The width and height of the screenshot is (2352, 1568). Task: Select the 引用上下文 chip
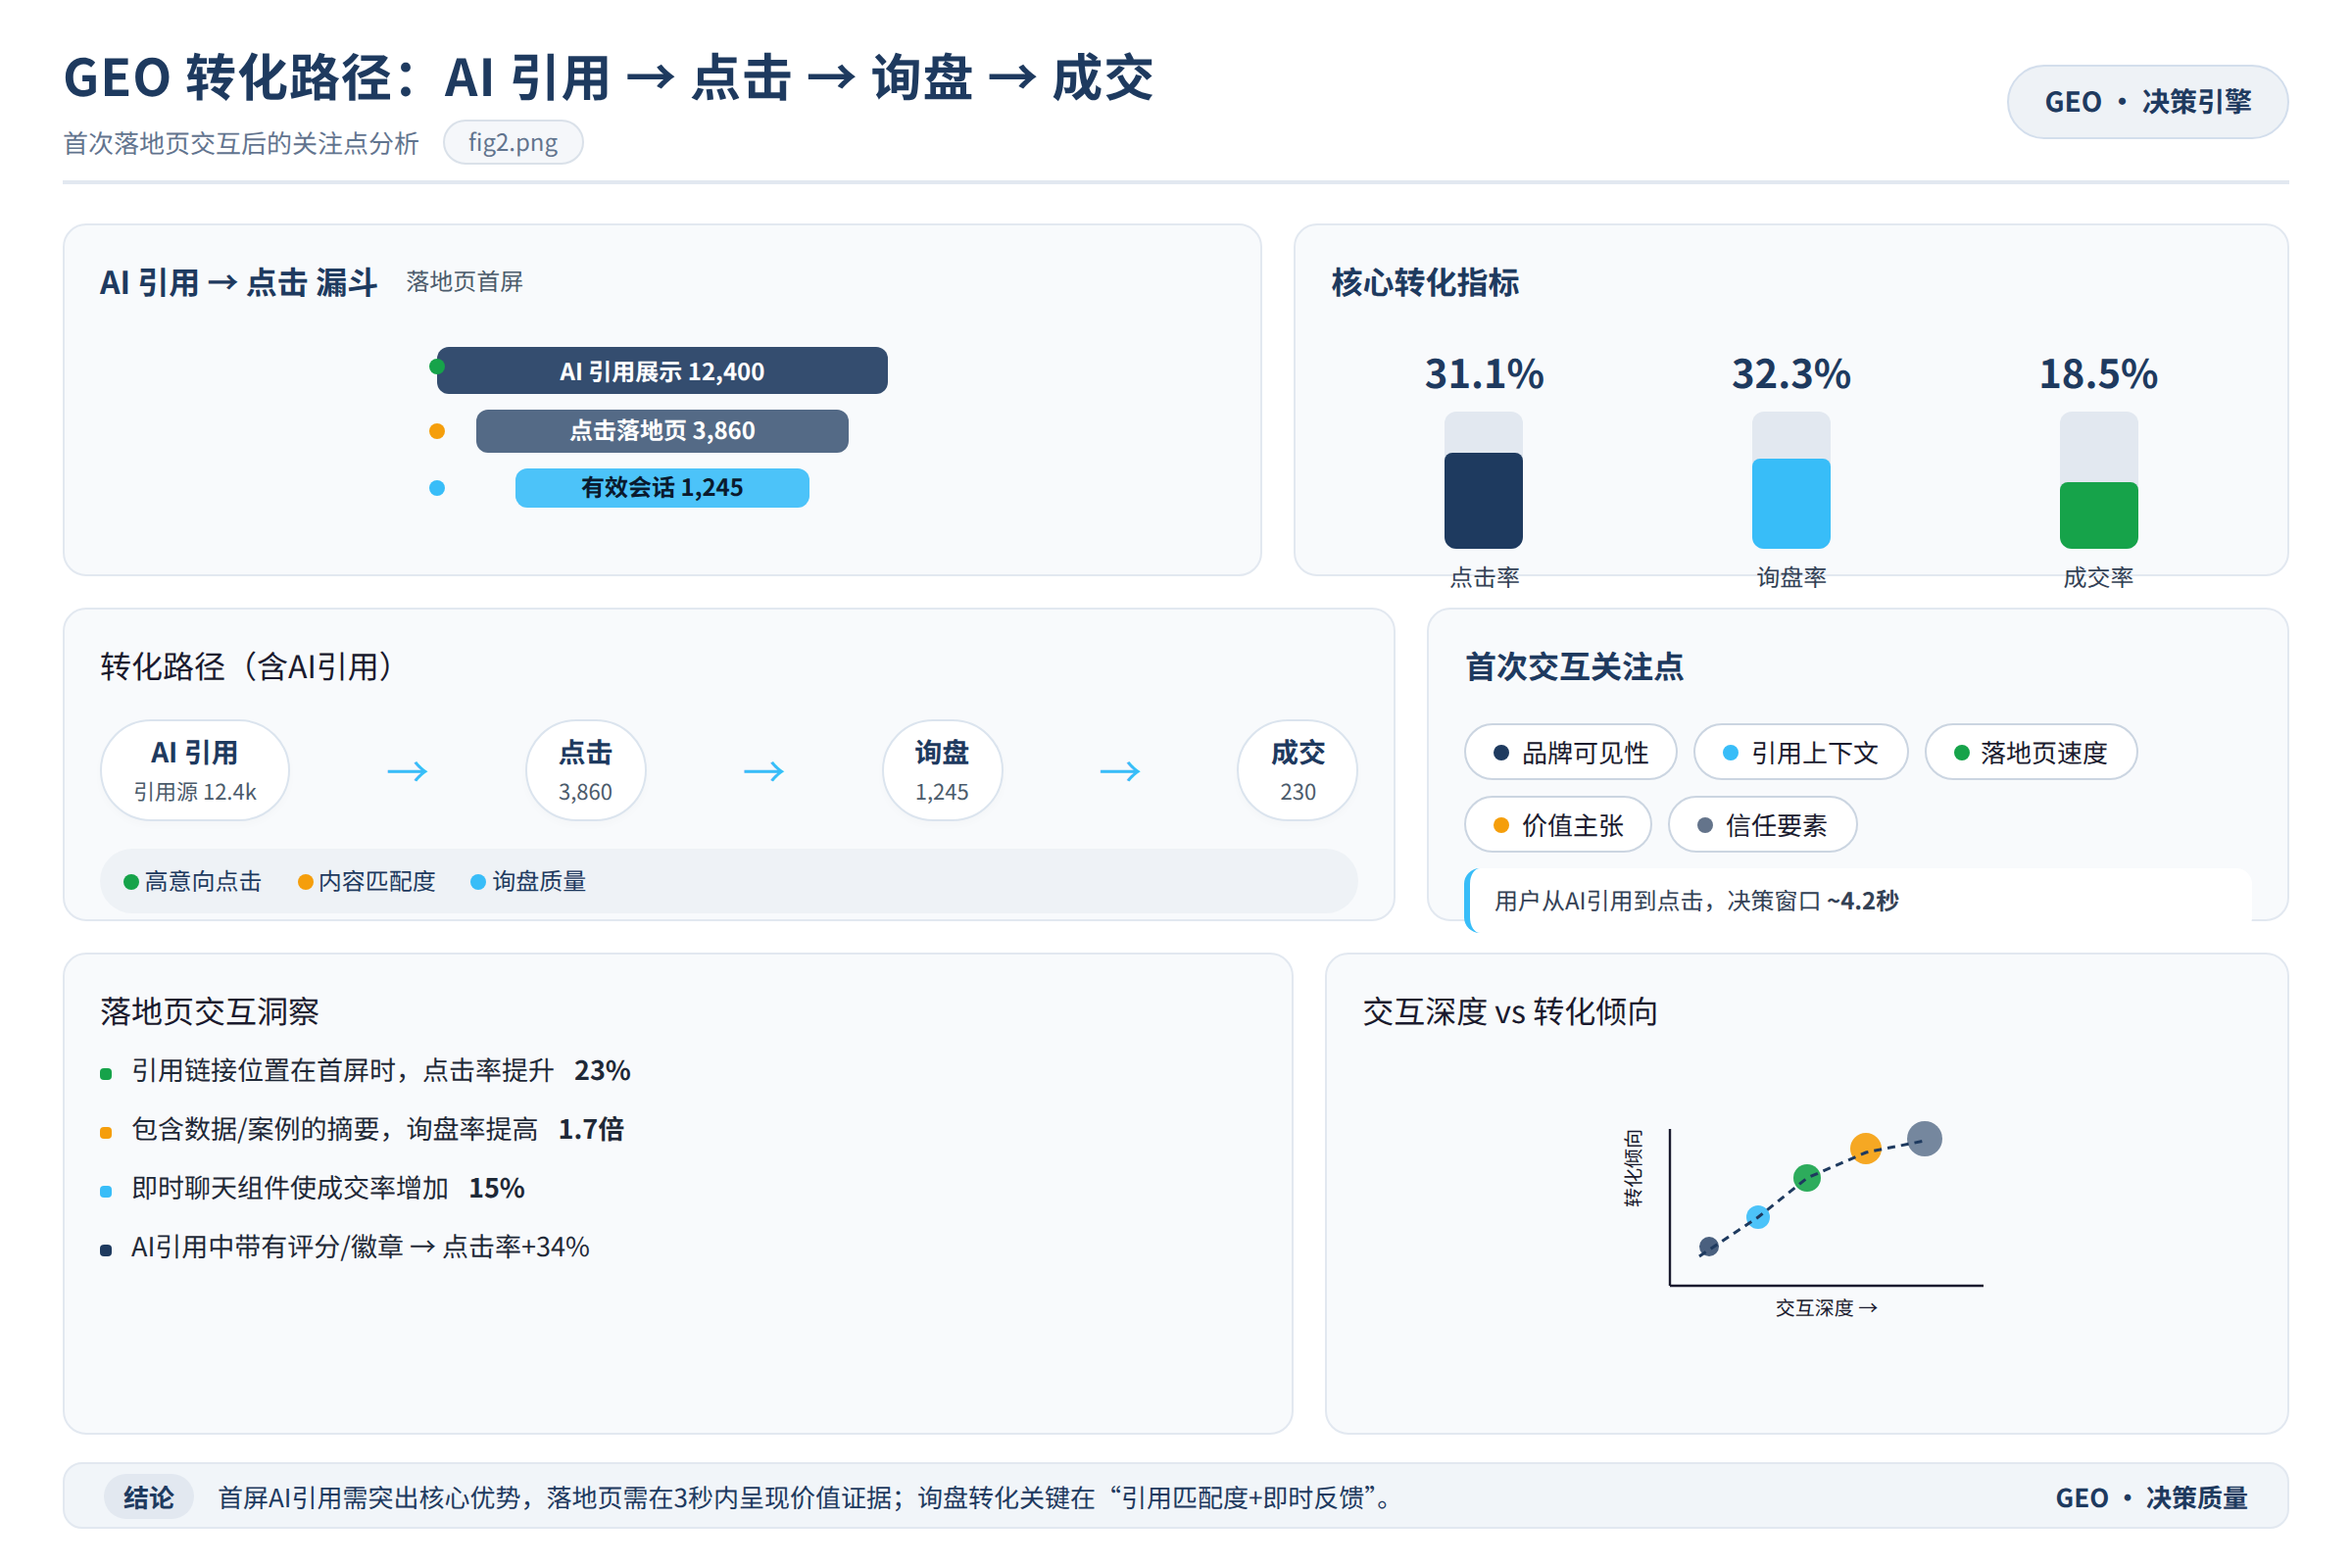pos(1801,752)
